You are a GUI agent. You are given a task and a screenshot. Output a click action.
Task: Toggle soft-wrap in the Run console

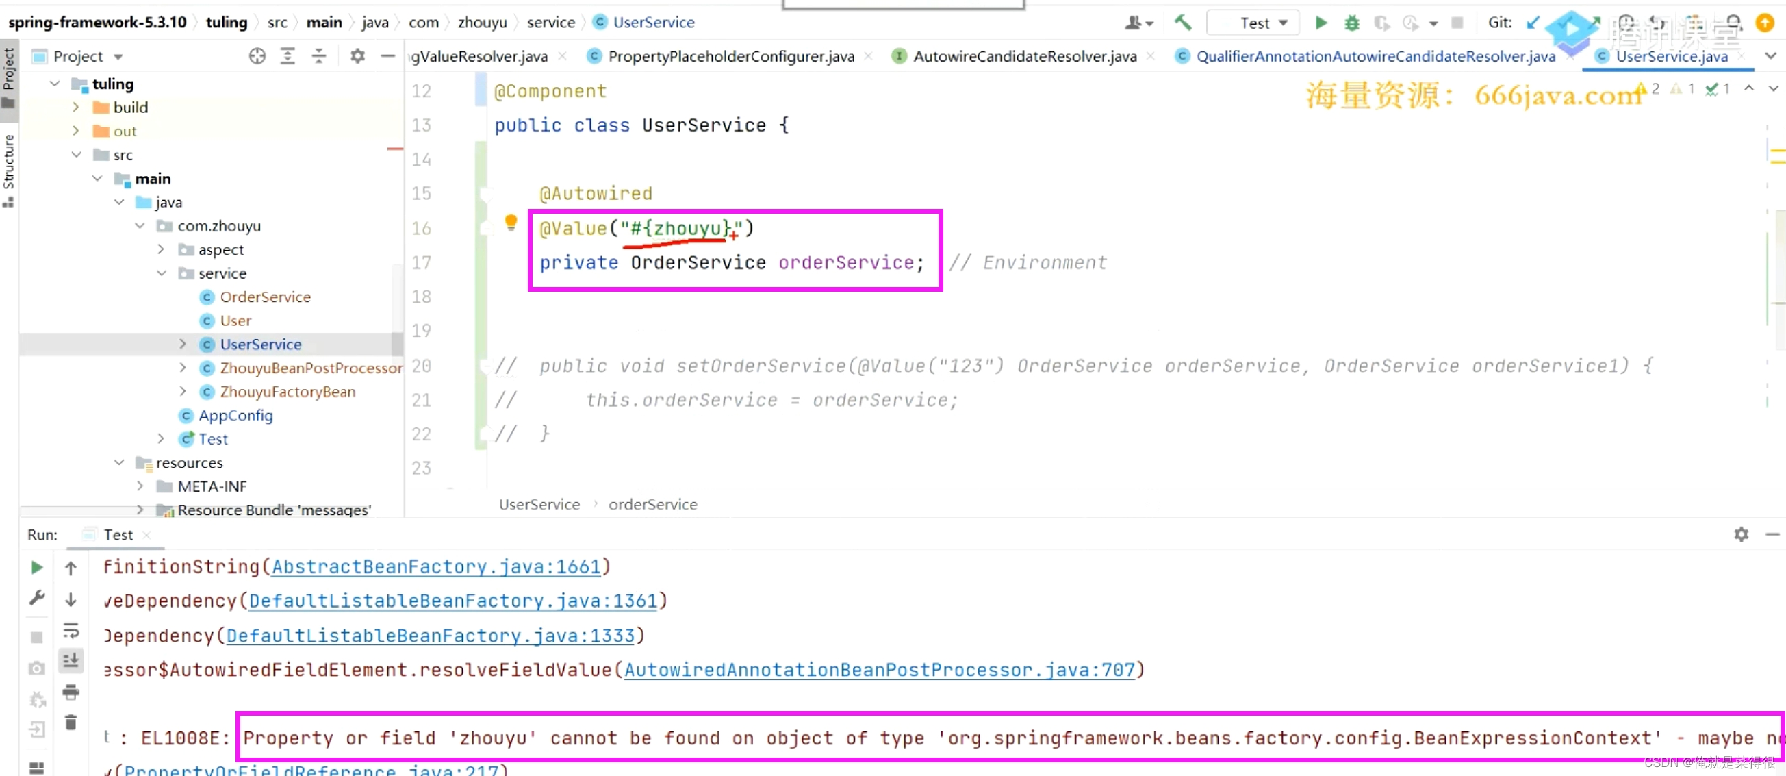tap(71, 630)
